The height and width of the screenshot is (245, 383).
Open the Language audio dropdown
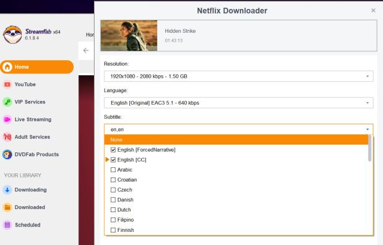238,103
